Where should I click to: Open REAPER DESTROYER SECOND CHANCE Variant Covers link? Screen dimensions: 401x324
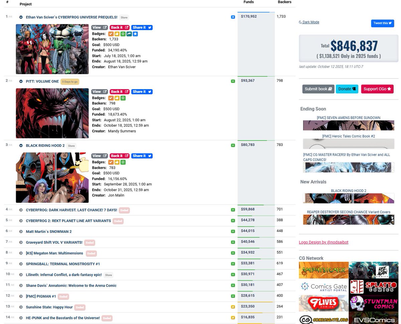(349, 212)
